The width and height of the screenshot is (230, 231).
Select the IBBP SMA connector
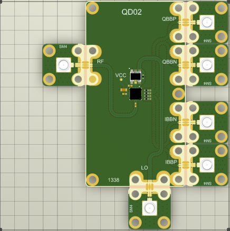click(x=207, y=165)
